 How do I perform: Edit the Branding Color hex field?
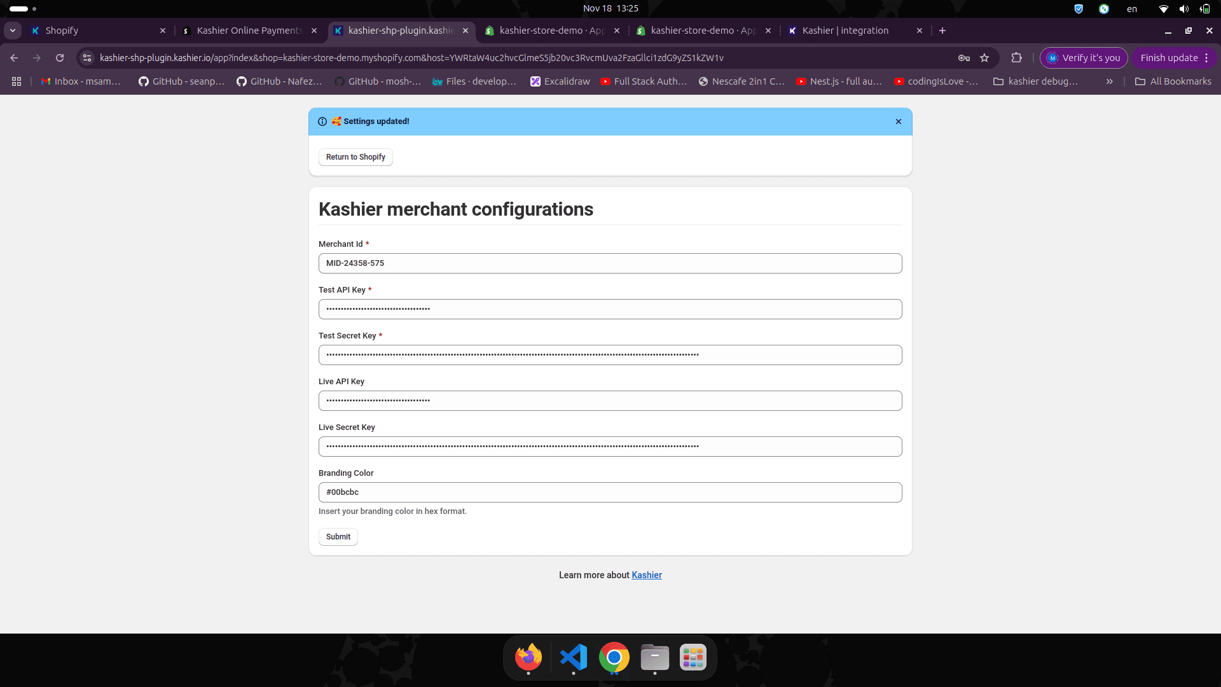click(x=610, y=492)
